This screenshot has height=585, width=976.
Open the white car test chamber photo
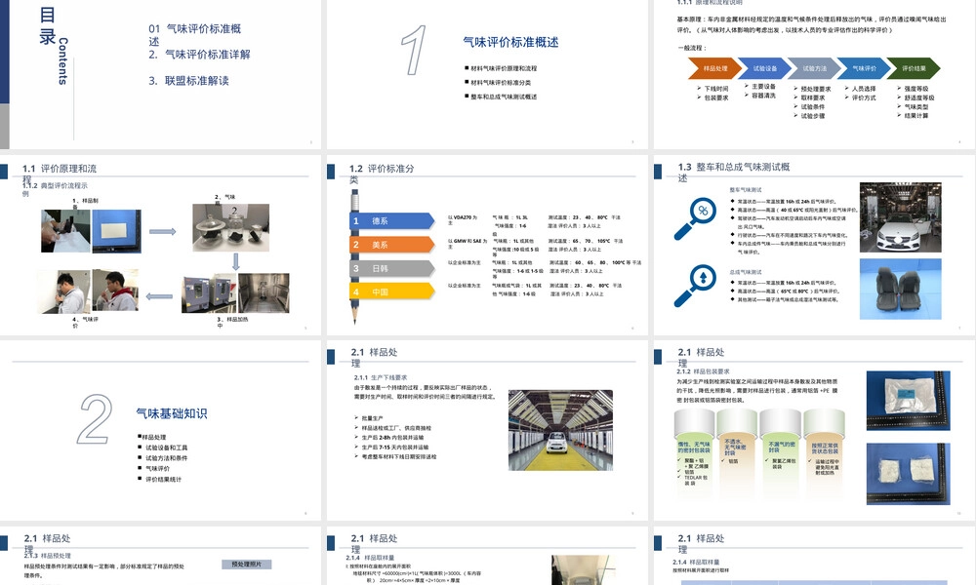point(900,217)
